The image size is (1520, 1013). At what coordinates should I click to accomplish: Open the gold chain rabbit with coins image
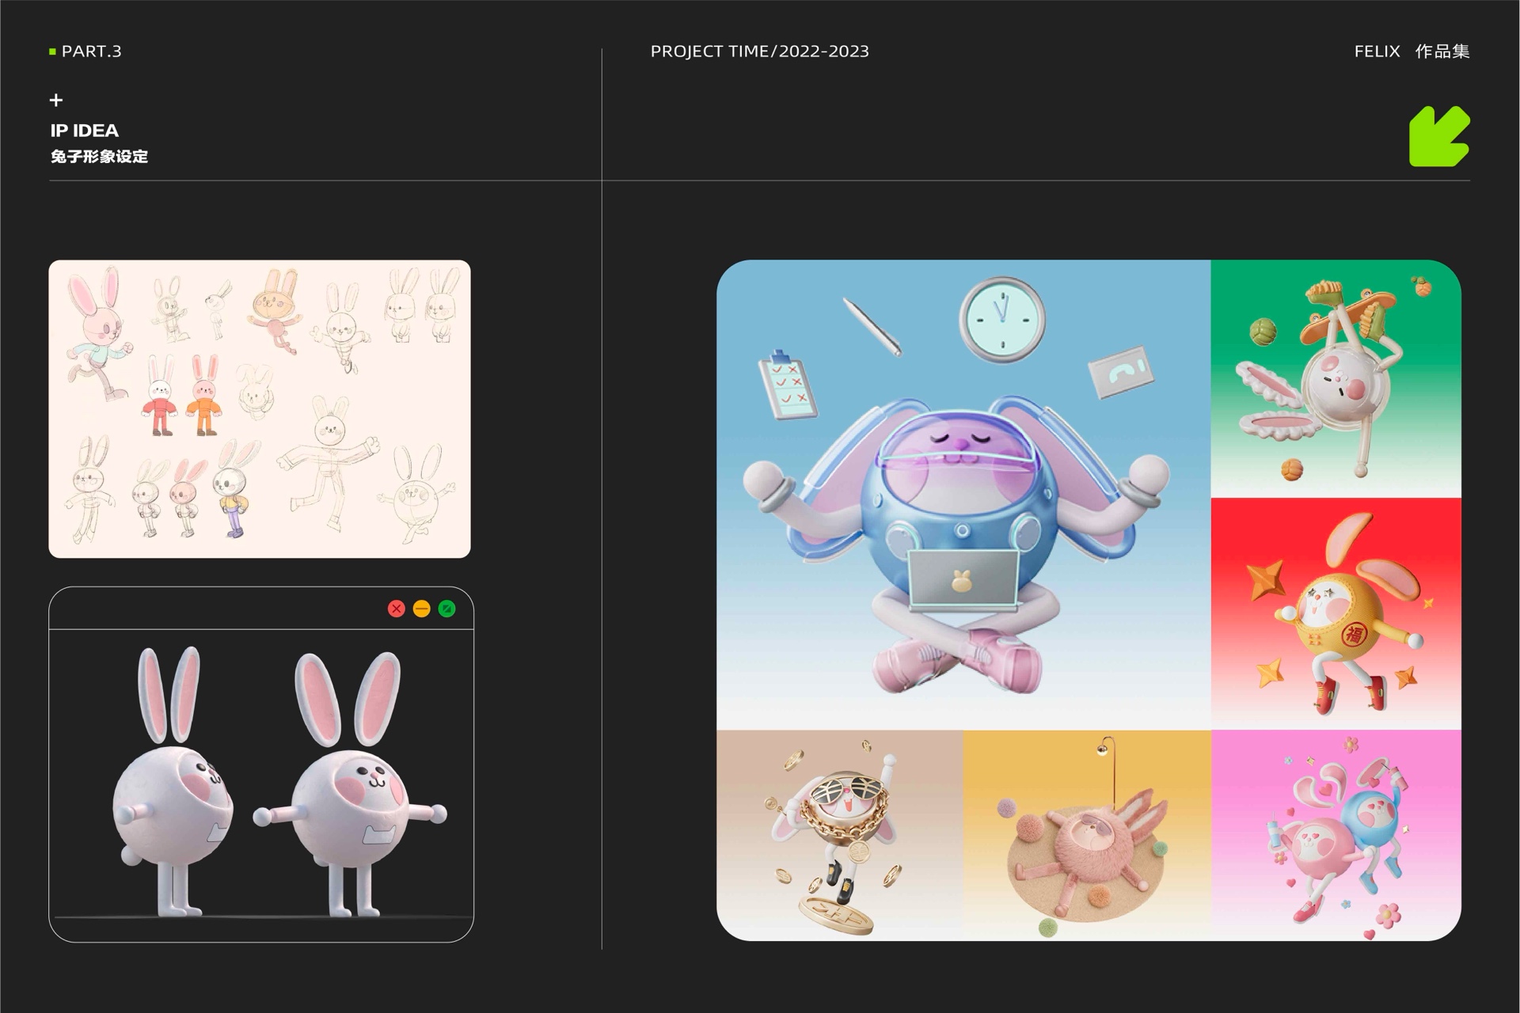pyautogui.click(x=840, y=835)
